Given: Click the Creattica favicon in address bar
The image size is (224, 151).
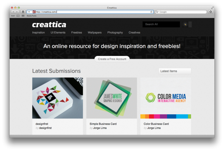Looking at the screenshot, I should pos(34,12).
